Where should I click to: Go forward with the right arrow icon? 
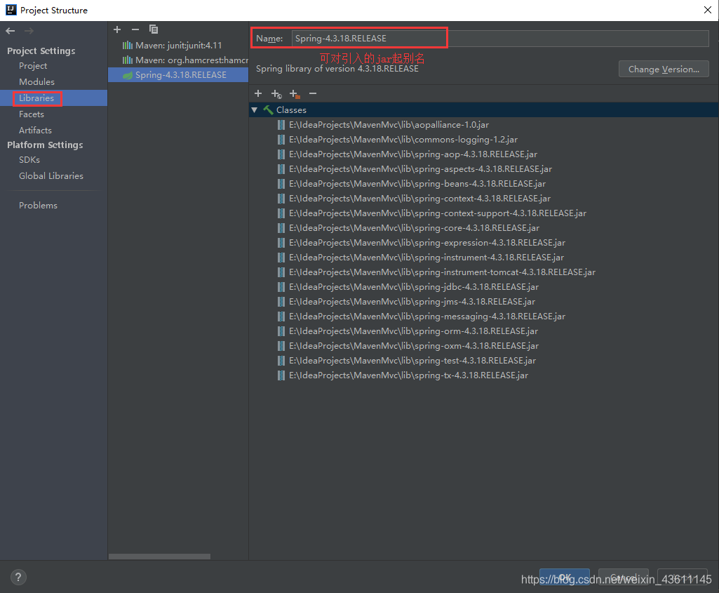pos(29,31)
